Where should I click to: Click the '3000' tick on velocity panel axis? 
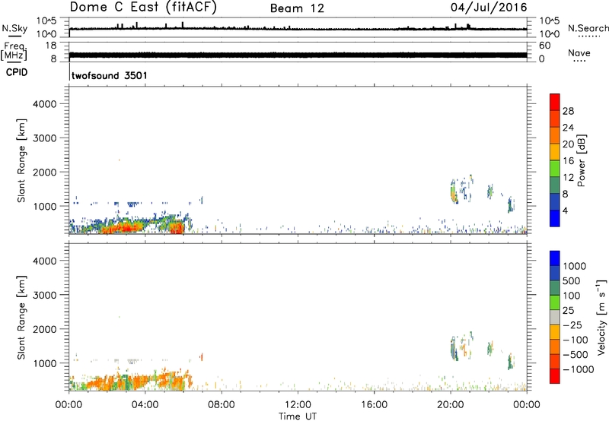point(45,295)
